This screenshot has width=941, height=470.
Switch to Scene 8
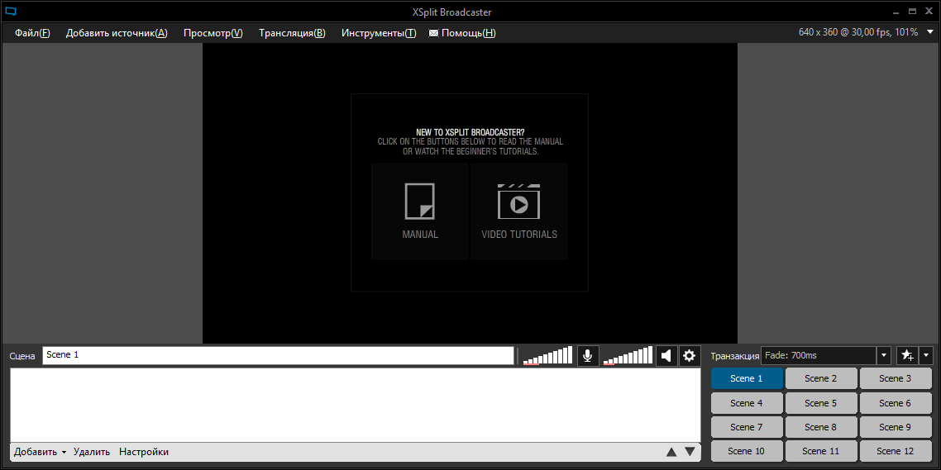pos(821,427)
